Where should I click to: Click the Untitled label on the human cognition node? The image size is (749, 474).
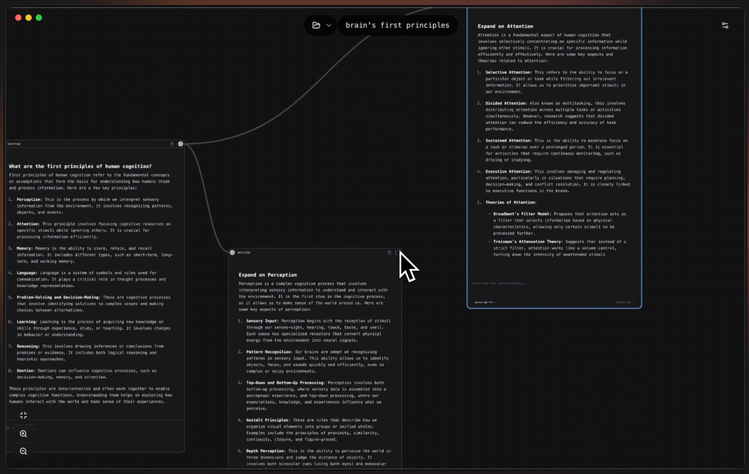[14, 144]
